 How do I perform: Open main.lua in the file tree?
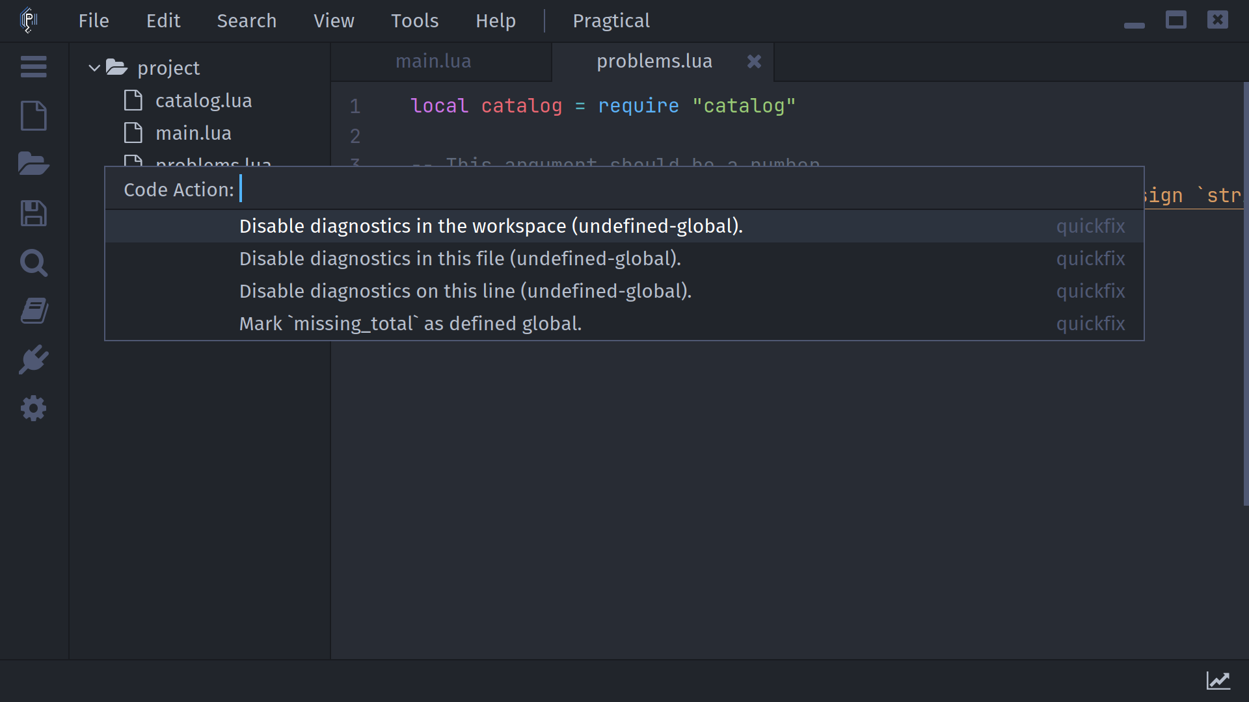point(193,133)
